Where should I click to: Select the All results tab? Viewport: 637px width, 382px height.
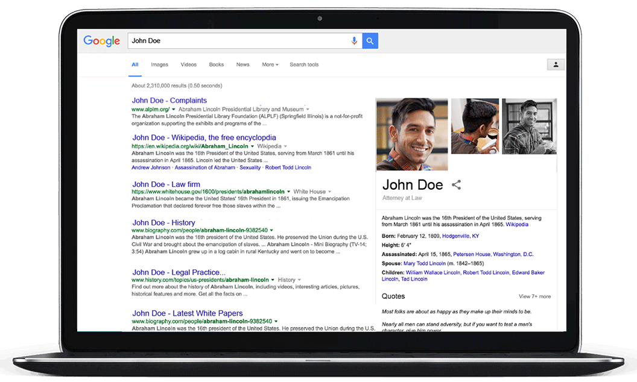click(135, 64)
